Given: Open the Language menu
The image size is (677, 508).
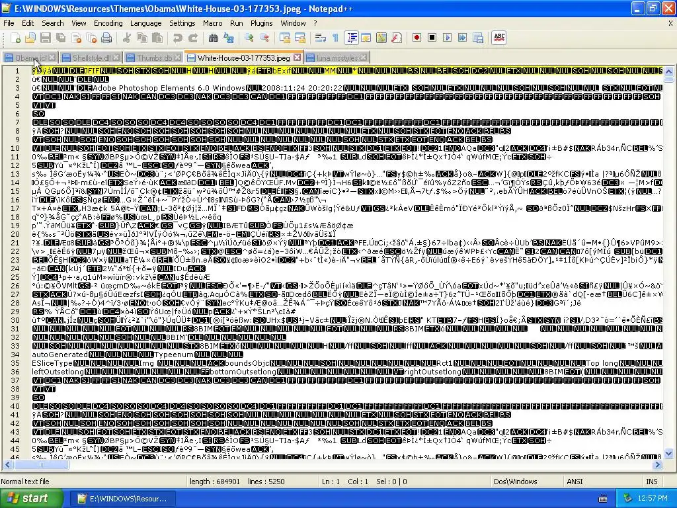Looking at the screenshot, I should point(146,23).
